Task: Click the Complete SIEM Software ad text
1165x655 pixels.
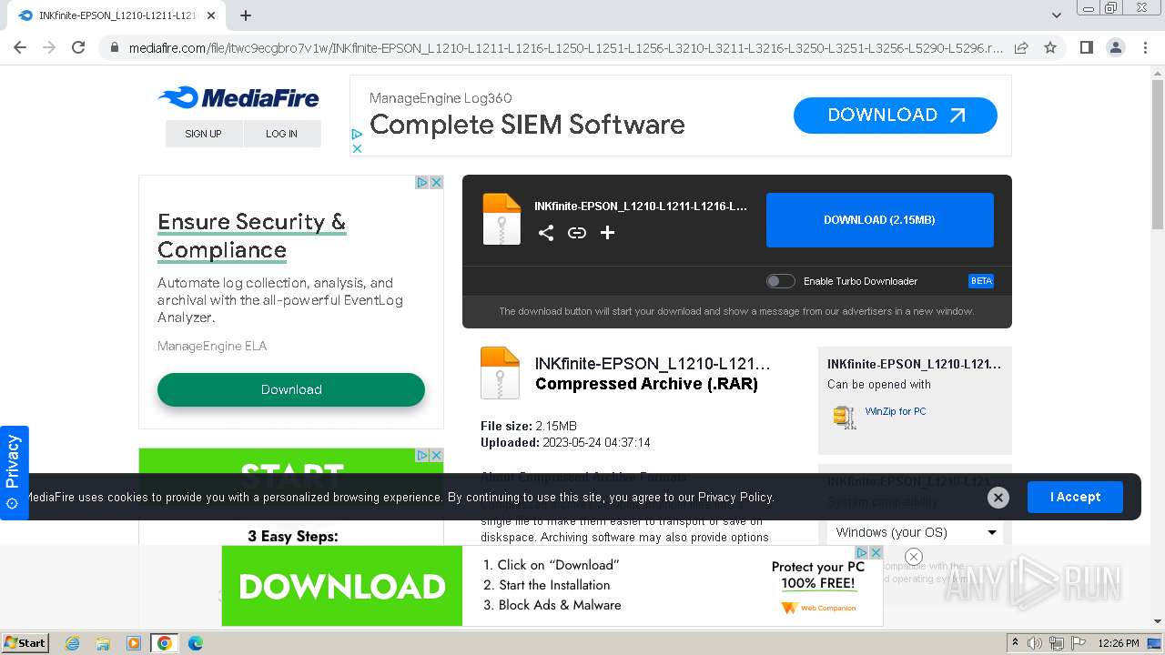Action: [527, 125]
